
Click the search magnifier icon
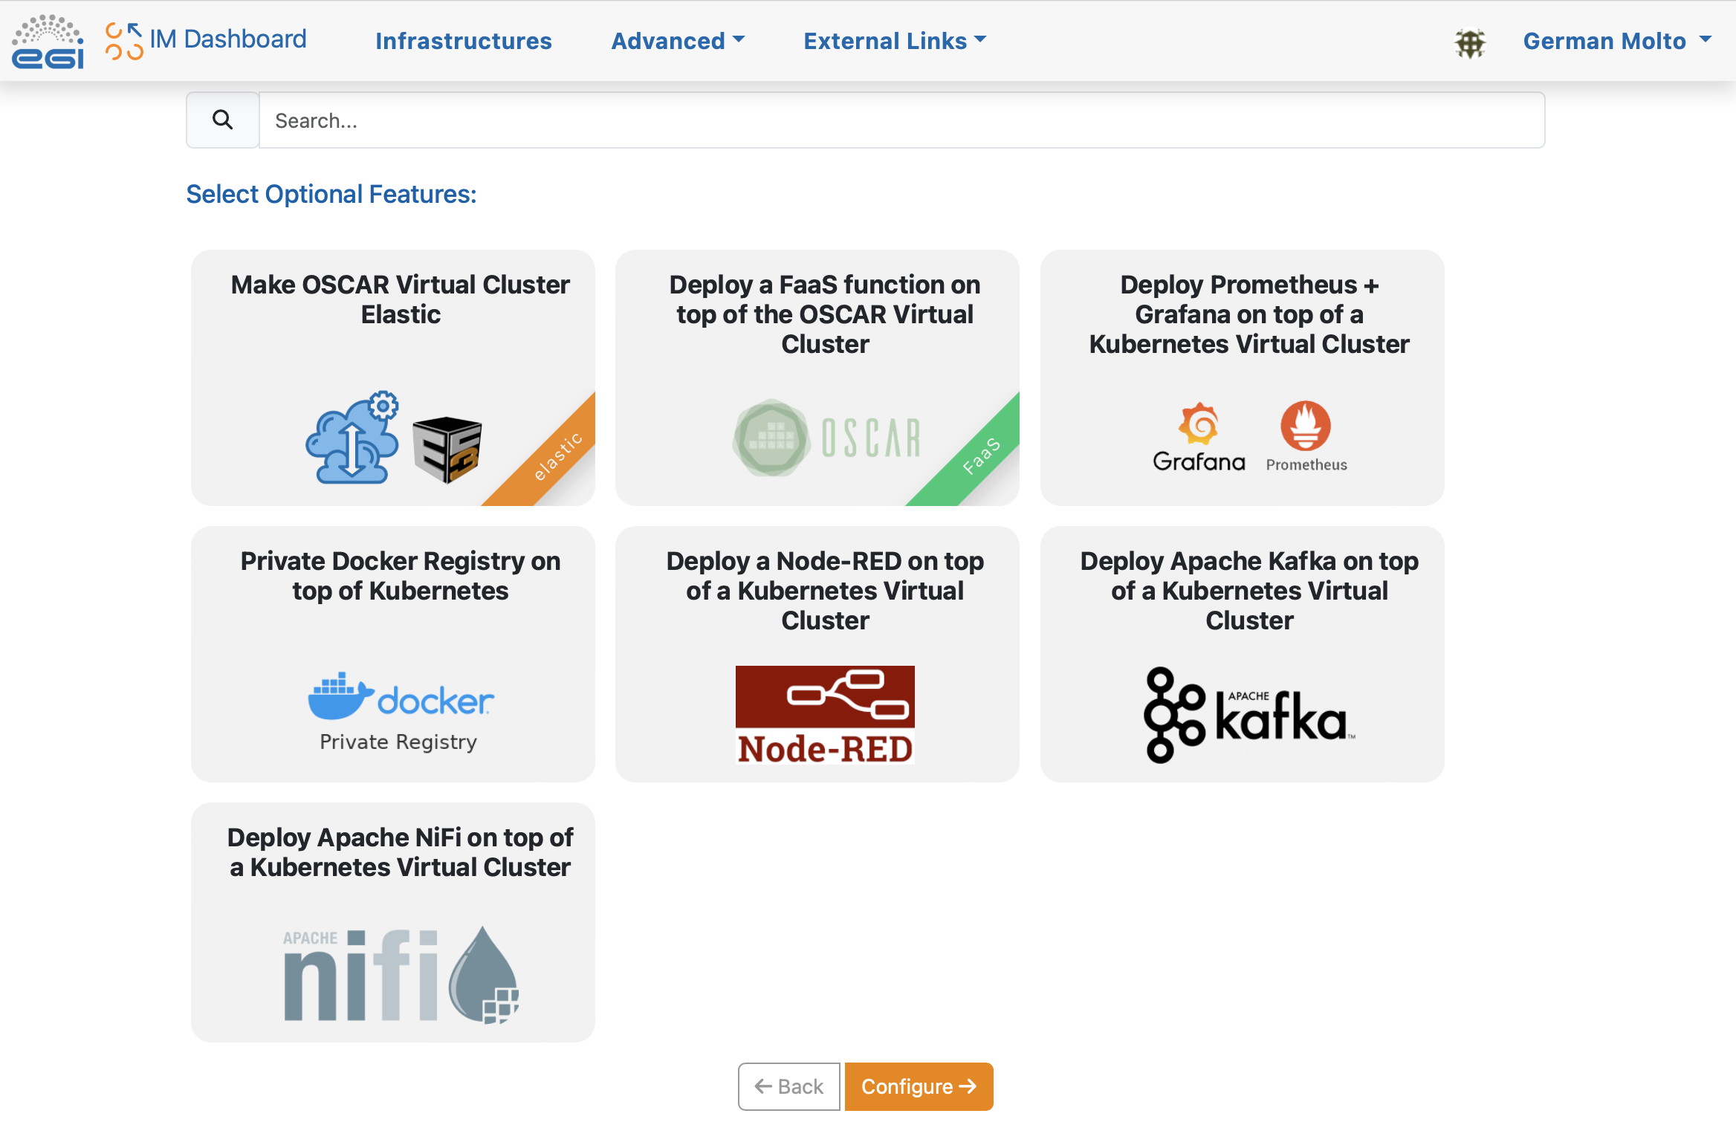coord(222,120)
